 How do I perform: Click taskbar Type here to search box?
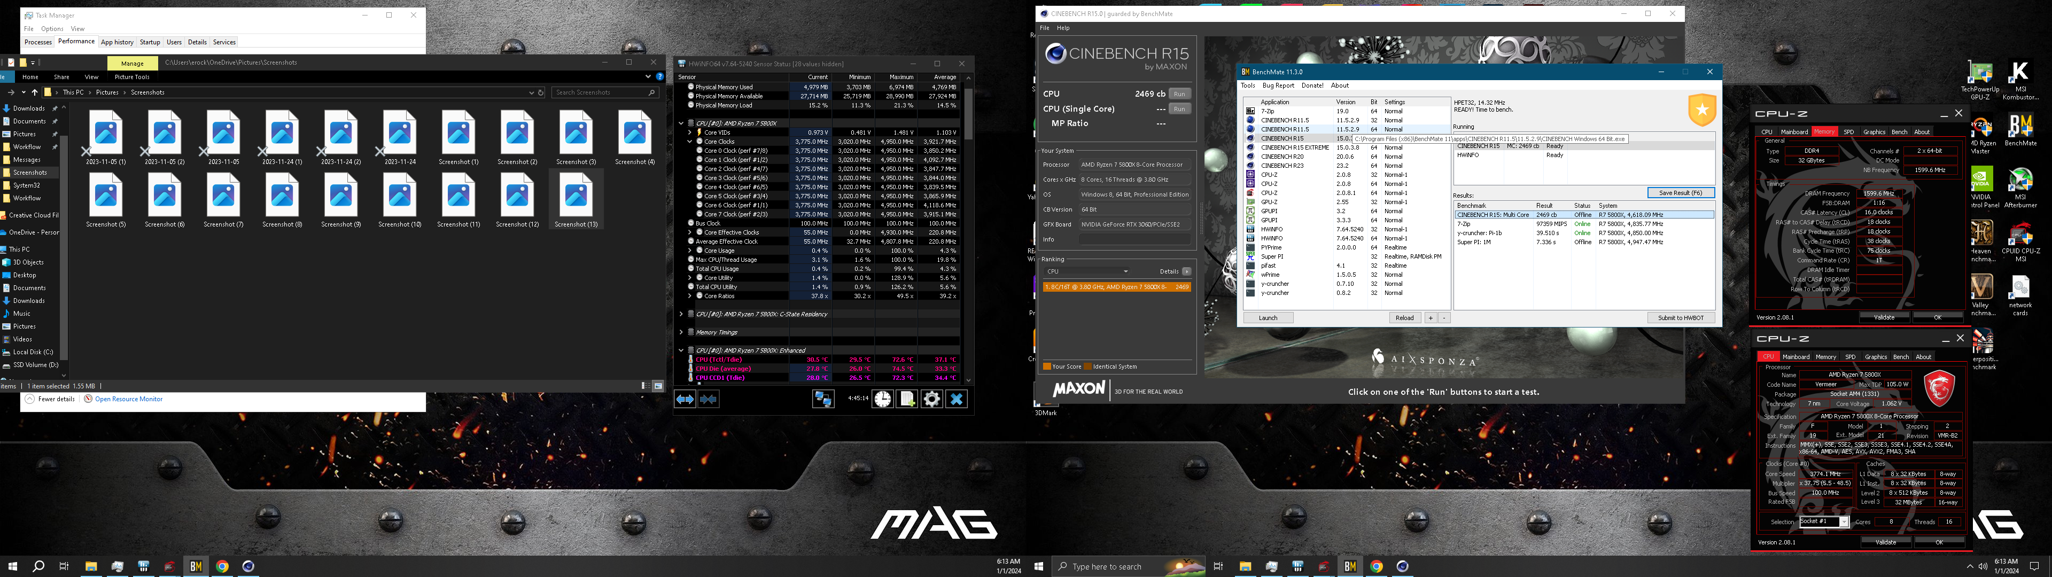[1130, 567]
